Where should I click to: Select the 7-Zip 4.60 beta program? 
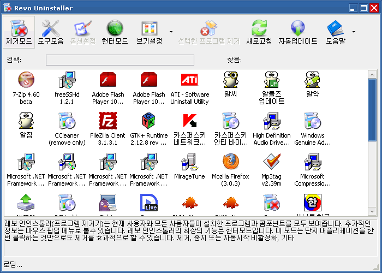[x=26, y=88]
